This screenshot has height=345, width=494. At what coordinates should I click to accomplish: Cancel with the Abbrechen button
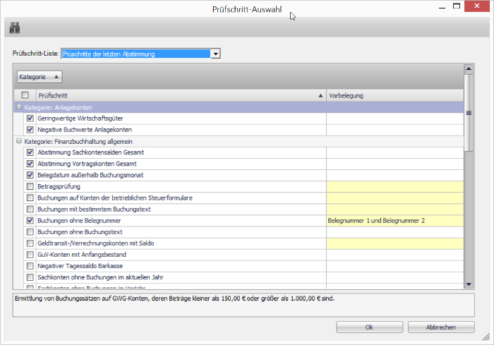point(441,327)
